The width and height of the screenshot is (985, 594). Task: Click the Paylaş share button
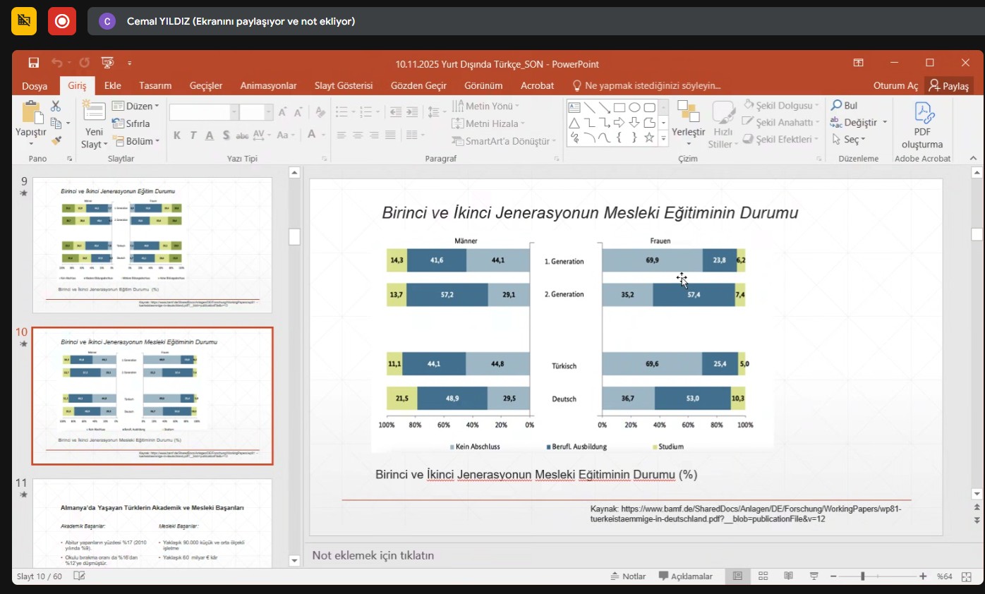click(x=949, y=85)
